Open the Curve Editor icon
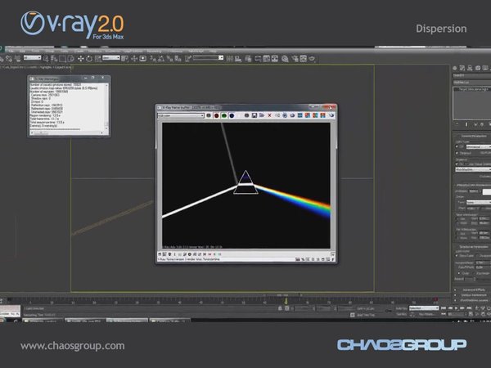The height and width of the screenshot is (368, 491). (x=266, y=59)
